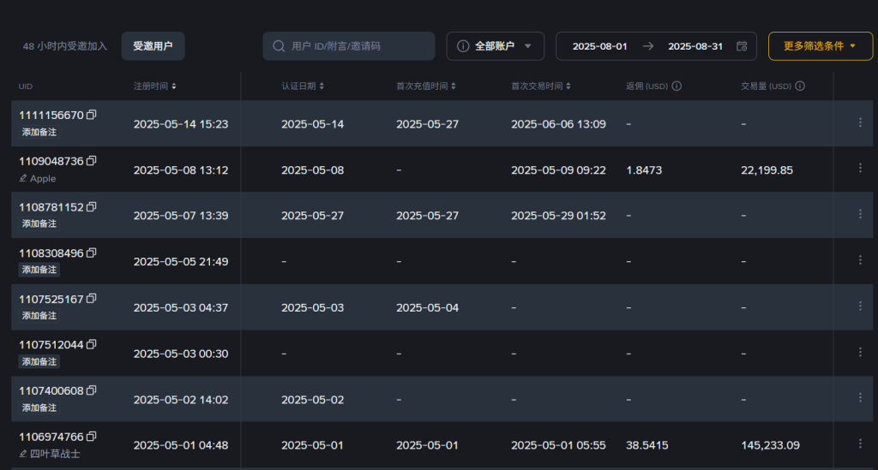Select the 受邀用户 tab
This screenshot has width=878, height=470.
pos(153,46)
